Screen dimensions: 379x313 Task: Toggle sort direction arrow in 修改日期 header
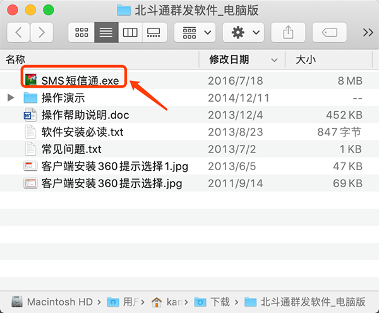274,59
